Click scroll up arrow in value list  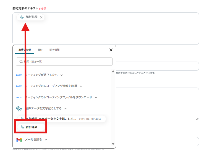click(x=113, y=71)
